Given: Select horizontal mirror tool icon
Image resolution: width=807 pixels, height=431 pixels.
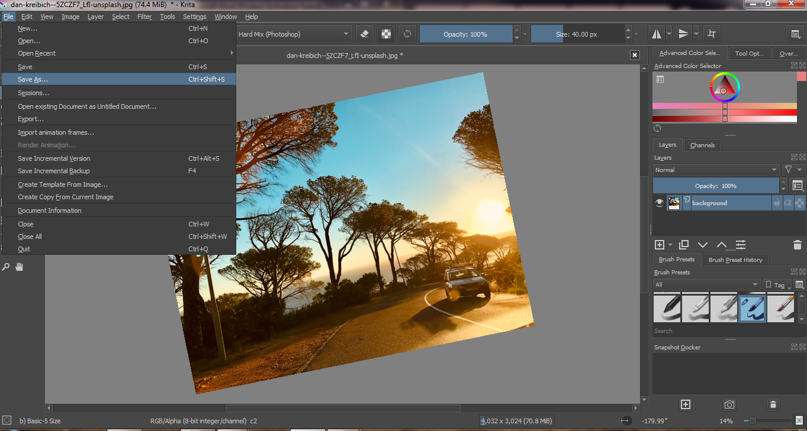Looking at the screenshot, I should 656,34.
